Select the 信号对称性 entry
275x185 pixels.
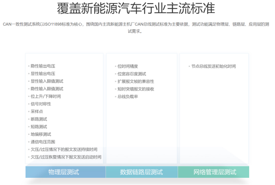(41, 104)
